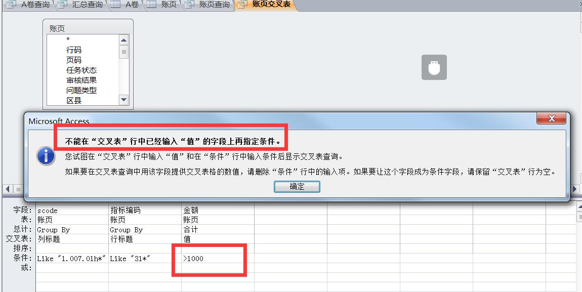This screenshot has height=292, width=582.
Task: Click the Group By cell under scode
Action: tap(72, 229)
